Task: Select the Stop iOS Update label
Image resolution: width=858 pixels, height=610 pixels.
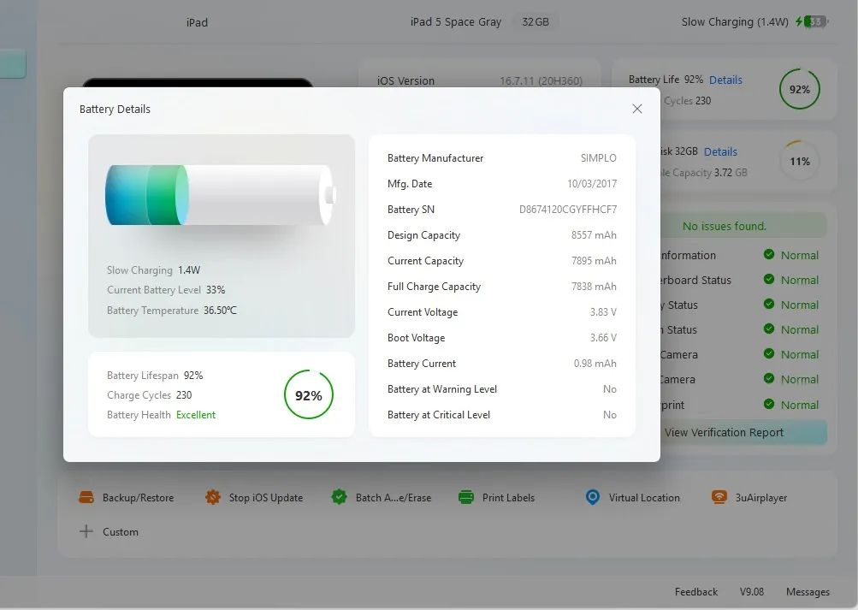Action: [x=266, y=498]
